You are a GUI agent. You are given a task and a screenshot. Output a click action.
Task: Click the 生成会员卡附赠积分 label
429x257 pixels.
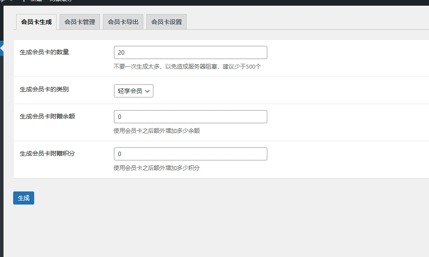pyautogui.click(x=47, y=153)
